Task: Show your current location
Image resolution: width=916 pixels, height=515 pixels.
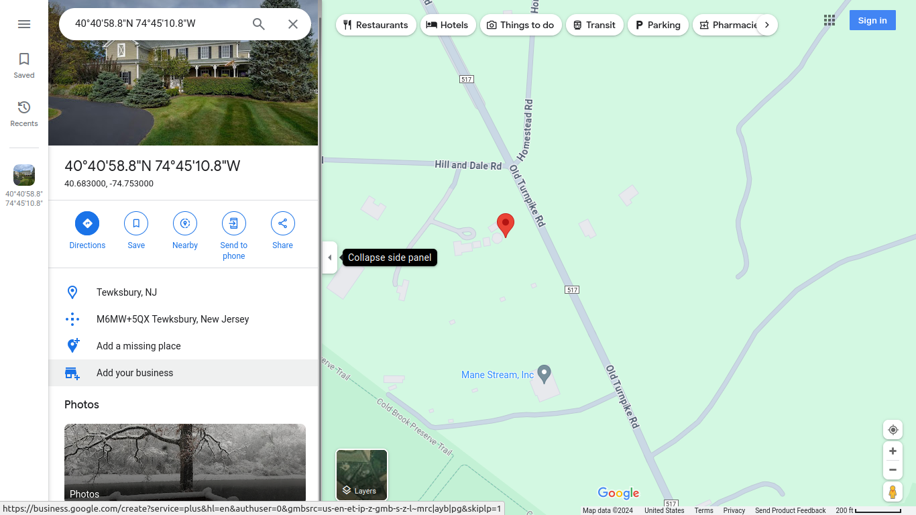Action: tap(893, 430)
